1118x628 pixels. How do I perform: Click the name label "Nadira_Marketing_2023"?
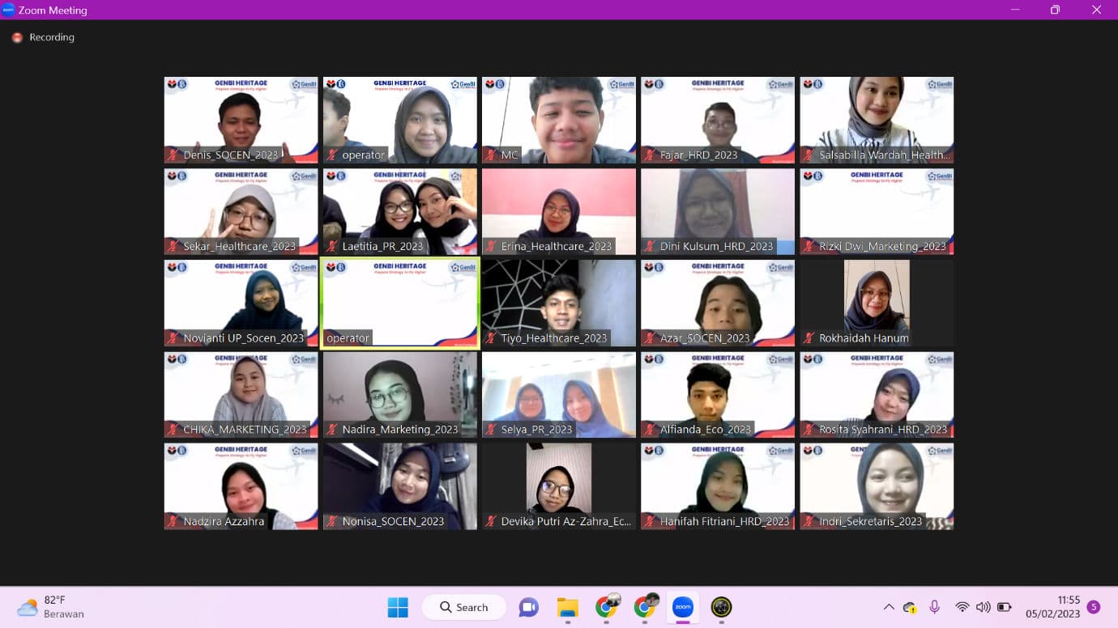point(400,430)
